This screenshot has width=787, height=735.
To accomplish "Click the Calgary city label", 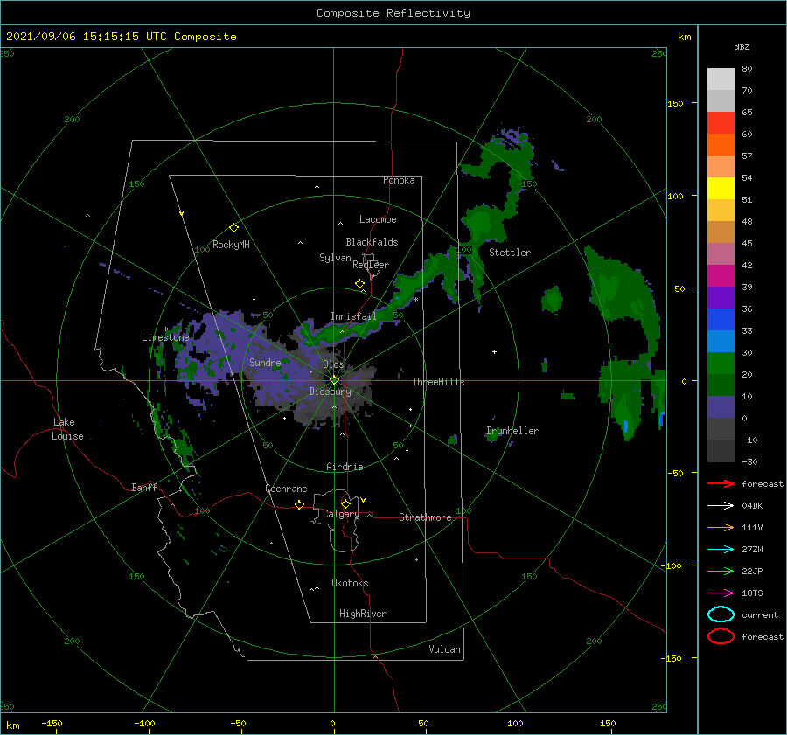I will 341,514.
